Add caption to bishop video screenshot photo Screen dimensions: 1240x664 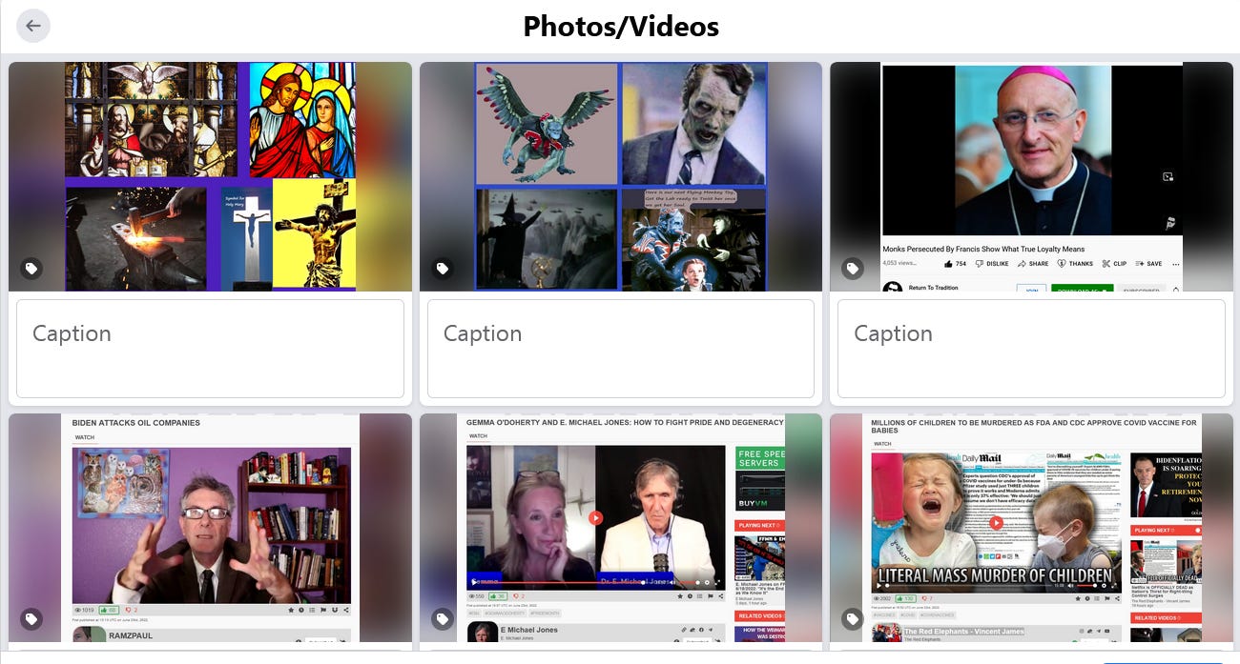1031,349
